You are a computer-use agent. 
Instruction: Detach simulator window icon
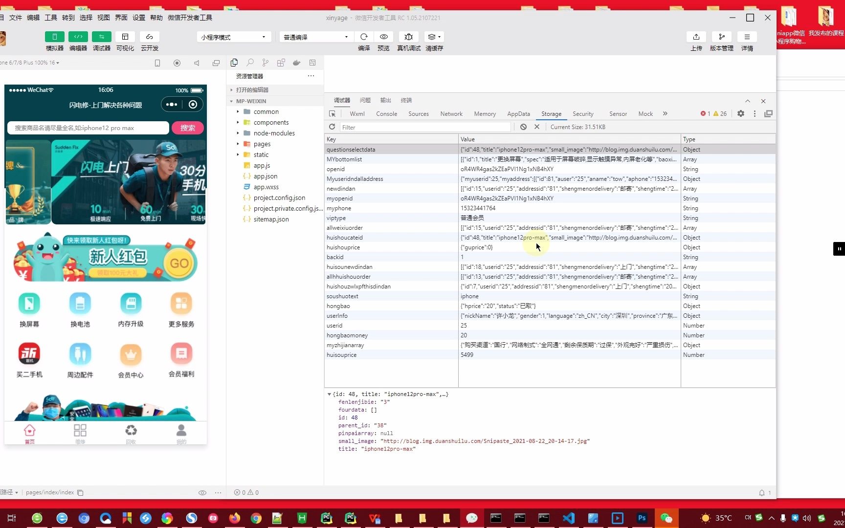[216, 63]
